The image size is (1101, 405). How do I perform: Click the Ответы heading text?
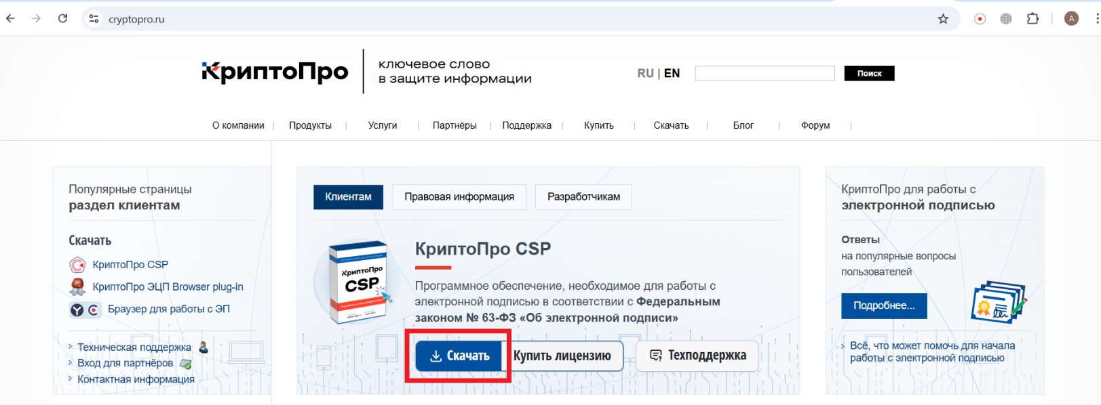click(860, 240)
